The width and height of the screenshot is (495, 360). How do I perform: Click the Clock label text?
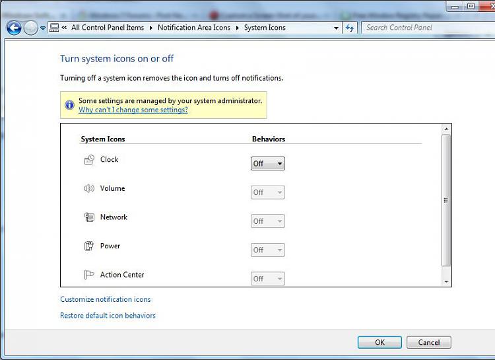109,159
